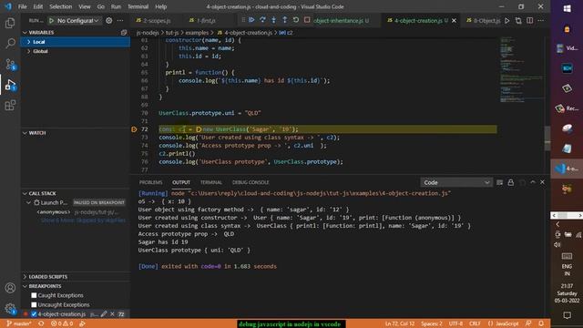Collapse all variables in Variables panel

[x=124, y=33]
